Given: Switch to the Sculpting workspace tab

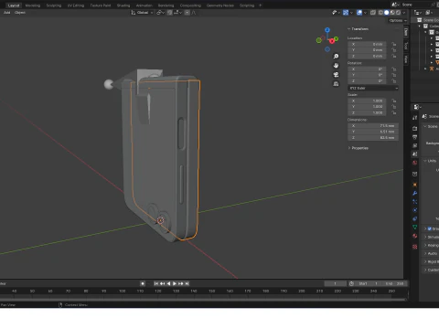Looking at the screenshot, I should pyautogui.click(x=54, y=5).
